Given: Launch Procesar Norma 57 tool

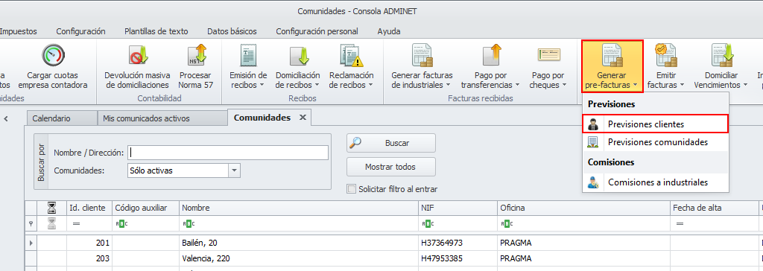Looking at the screenshot, I should (x=196, y=68).
